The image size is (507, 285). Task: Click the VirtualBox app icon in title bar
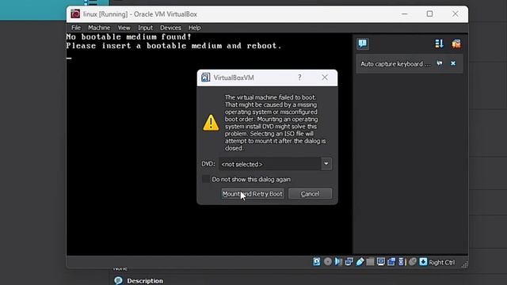75,14
